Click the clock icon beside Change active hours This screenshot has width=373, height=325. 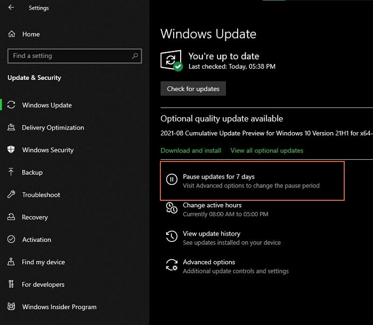click(x=172, y=208)
